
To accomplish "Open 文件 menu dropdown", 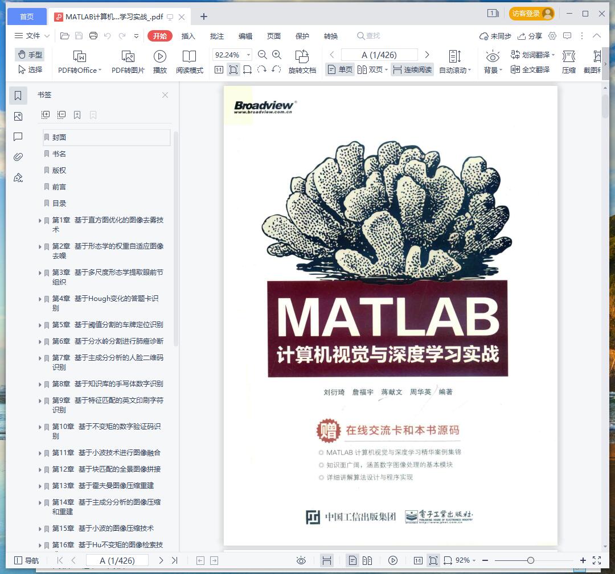I will 32,36.
